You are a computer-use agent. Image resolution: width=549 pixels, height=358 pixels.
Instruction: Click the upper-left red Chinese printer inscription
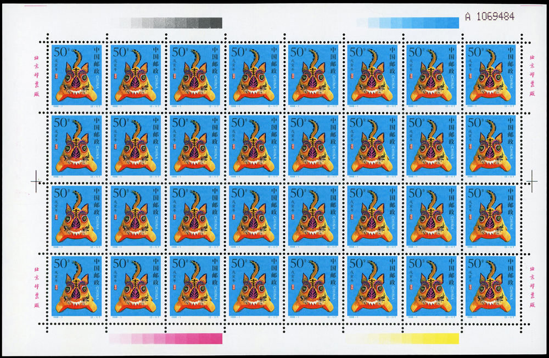pyautogui.click(x=37, y=75)
